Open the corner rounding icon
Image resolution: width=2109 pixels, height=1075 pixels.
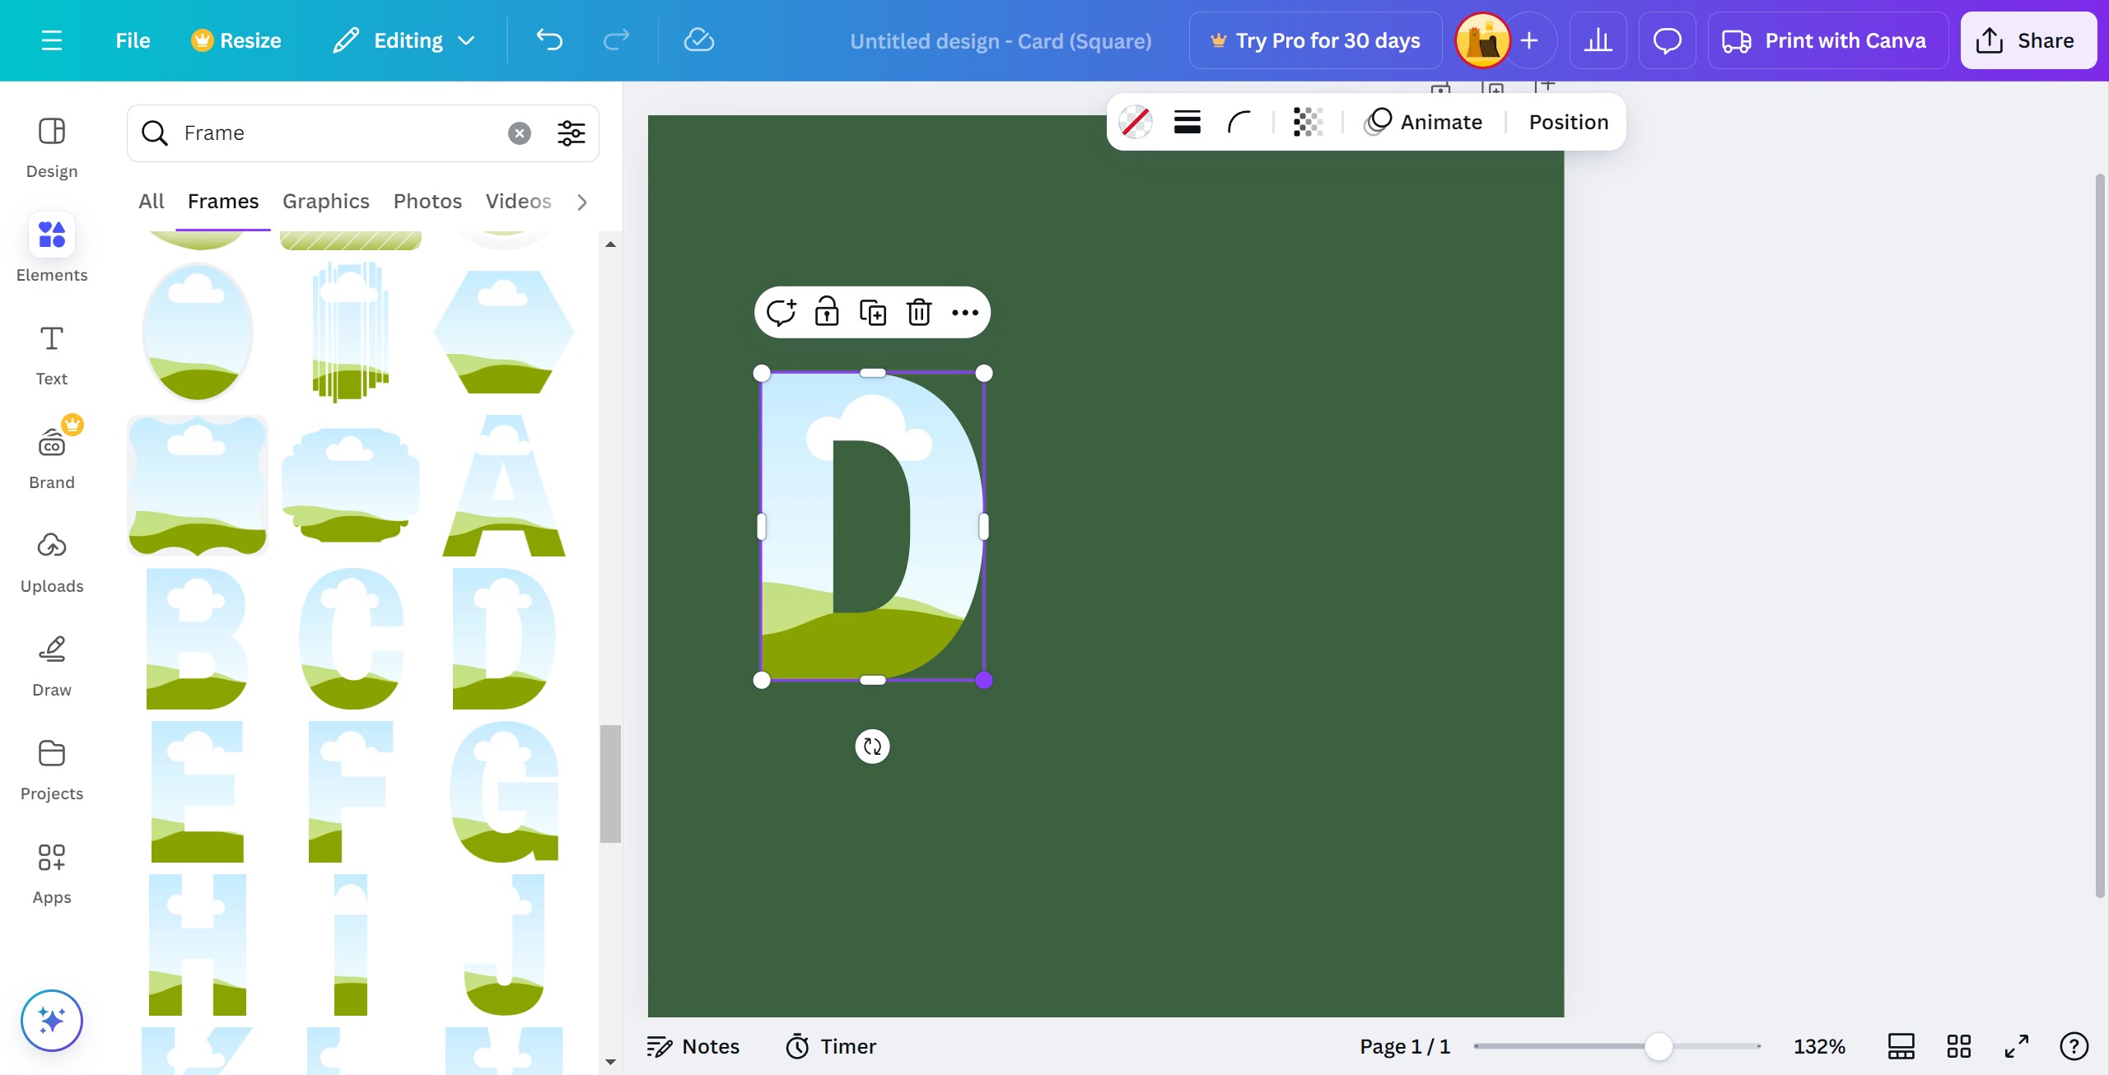tap(1239, 122)
